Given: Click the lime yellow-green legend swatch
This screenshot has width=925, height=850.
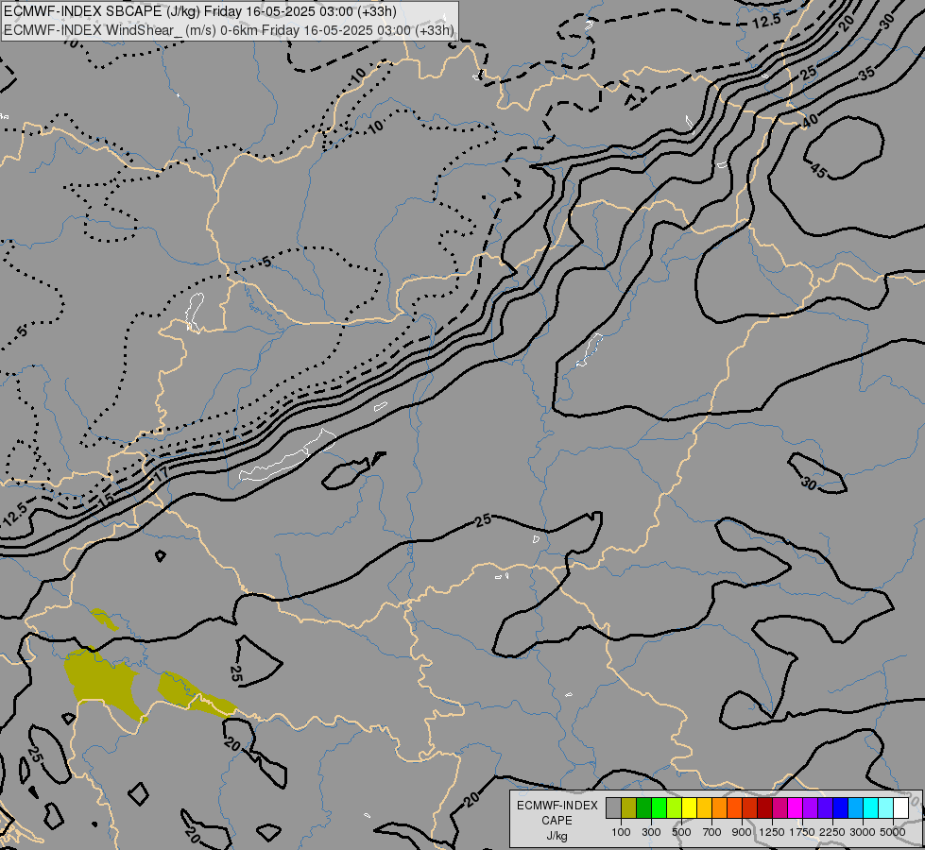Looking at the screenshot, I should tap(675, 807).
